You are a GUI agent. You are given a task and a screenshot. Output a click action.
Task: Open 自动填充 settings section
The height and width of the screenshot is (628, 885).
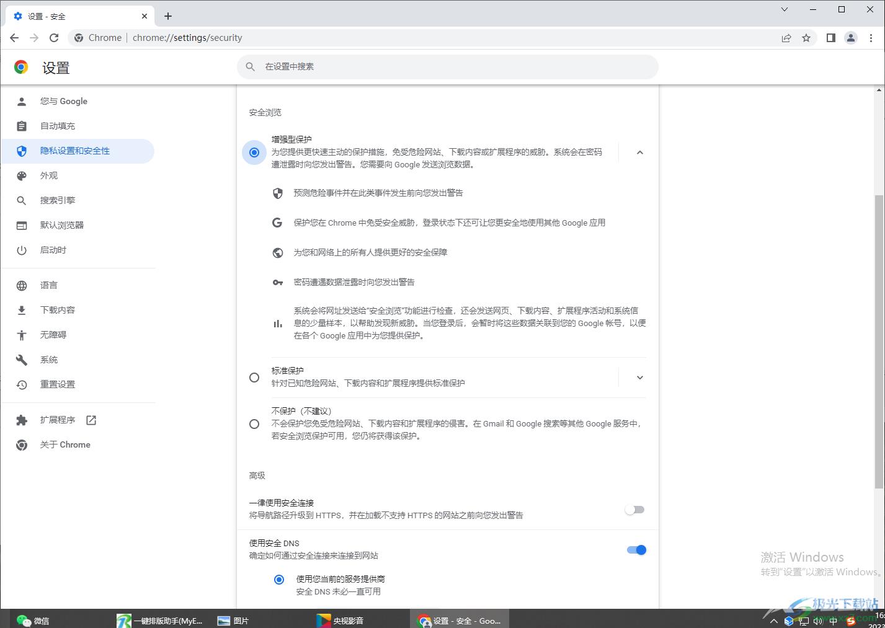pyautogui.click(x=78, y=126)
